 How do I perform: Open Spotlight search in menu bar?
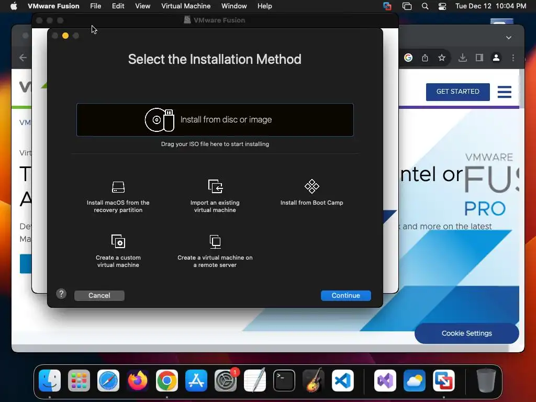[x=425, y=6]
